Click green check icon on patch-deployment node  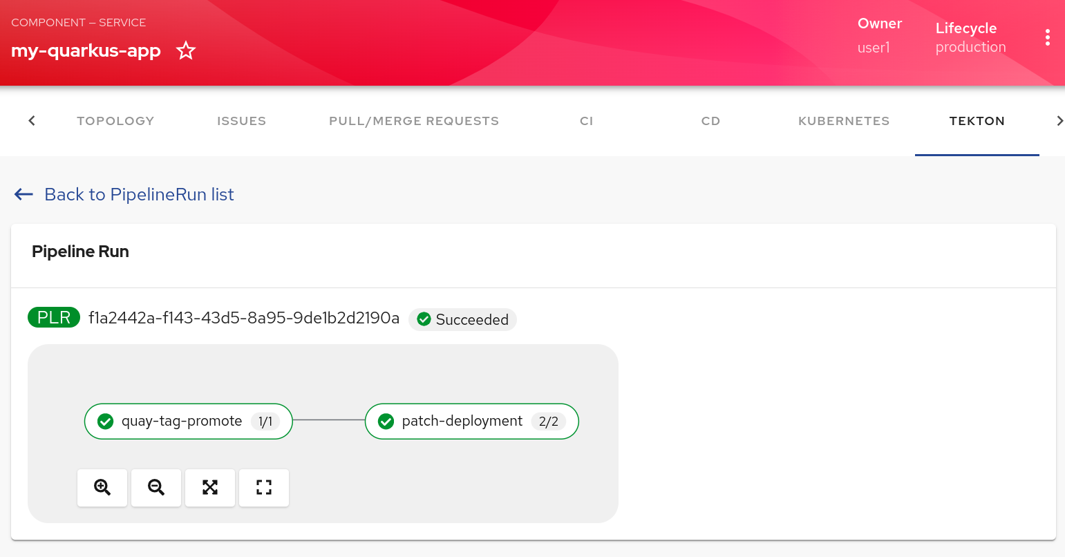(386, 422)
